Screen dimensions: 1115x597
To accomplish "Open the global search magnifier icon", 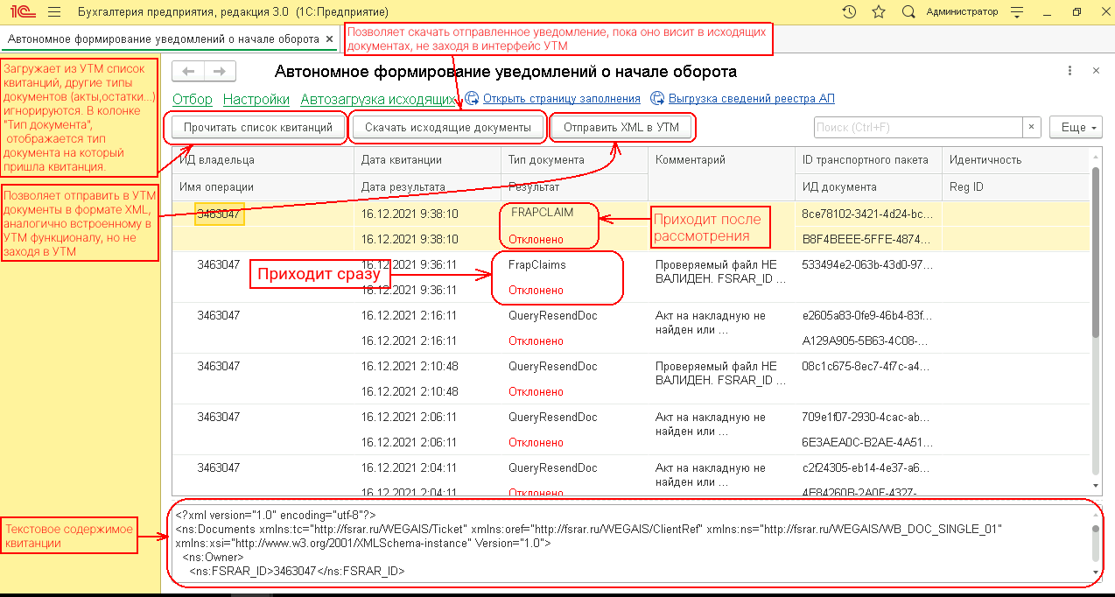I will 908,12.
